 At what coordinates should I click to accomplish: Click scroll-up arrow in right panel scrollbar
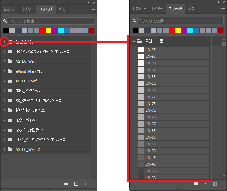point(224,40)
